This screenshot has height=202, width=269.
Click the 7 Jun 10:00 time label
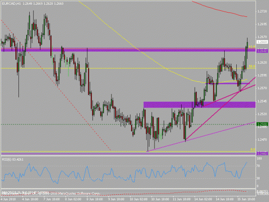(52, 199)
